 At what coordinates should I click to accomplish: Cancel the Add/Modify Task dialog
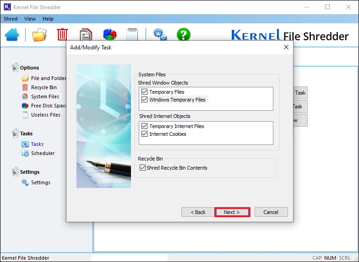coord(271,212)
